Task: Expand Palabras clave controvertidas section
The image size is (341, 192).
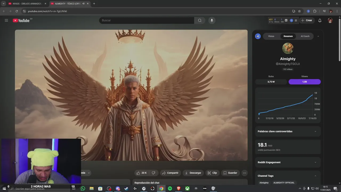Action: (288, 131)
